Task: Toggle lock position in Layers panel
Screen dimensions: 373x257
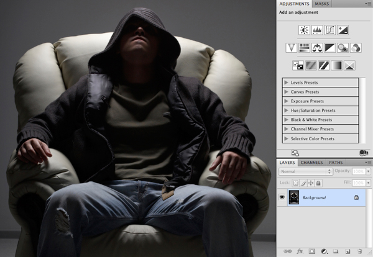Action: click(311, 183)
